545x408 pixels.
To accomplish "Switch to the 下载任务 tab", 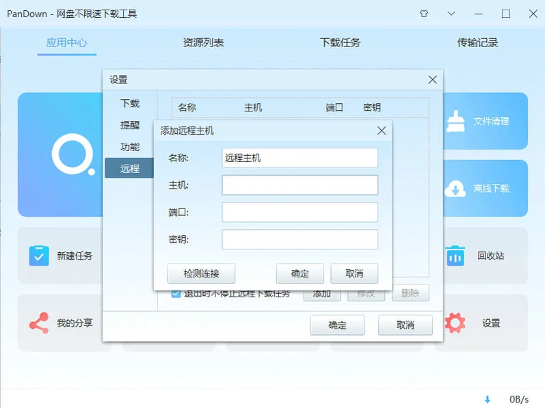I will click(x=340, y=42).
